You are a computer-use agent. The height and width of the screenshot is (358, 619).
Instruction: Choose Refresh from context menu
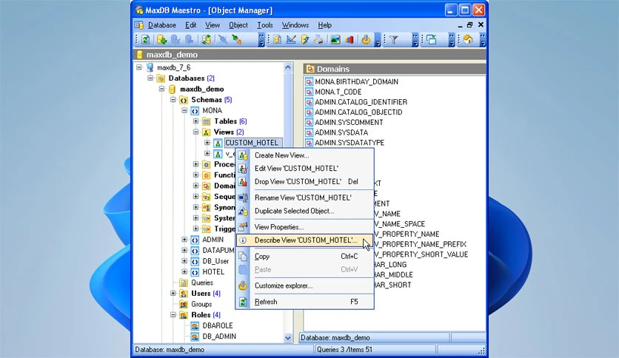(x=305, y=302)
